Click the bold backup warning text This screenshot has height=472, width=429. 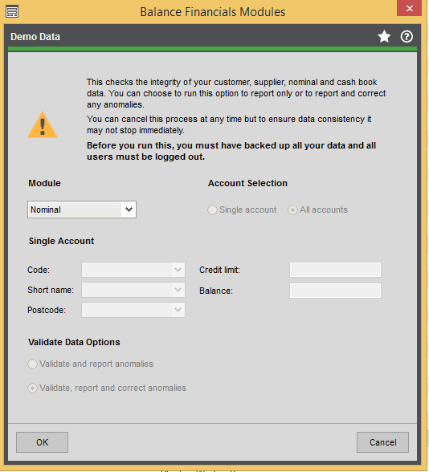[x=231, y=151]
